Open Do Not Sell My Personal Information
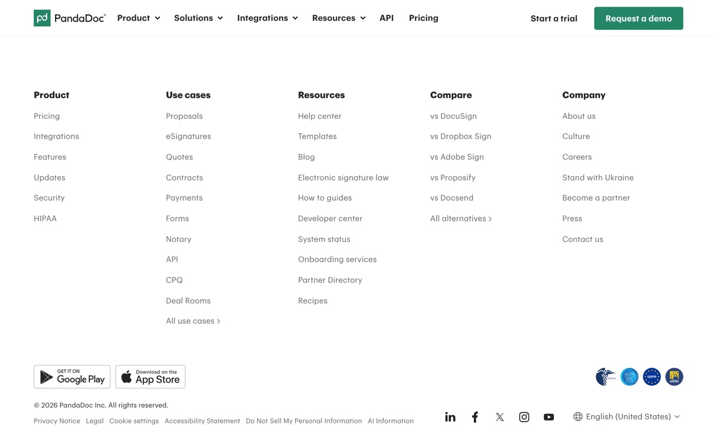Screen dimensions: 717x448 (304, 421)
